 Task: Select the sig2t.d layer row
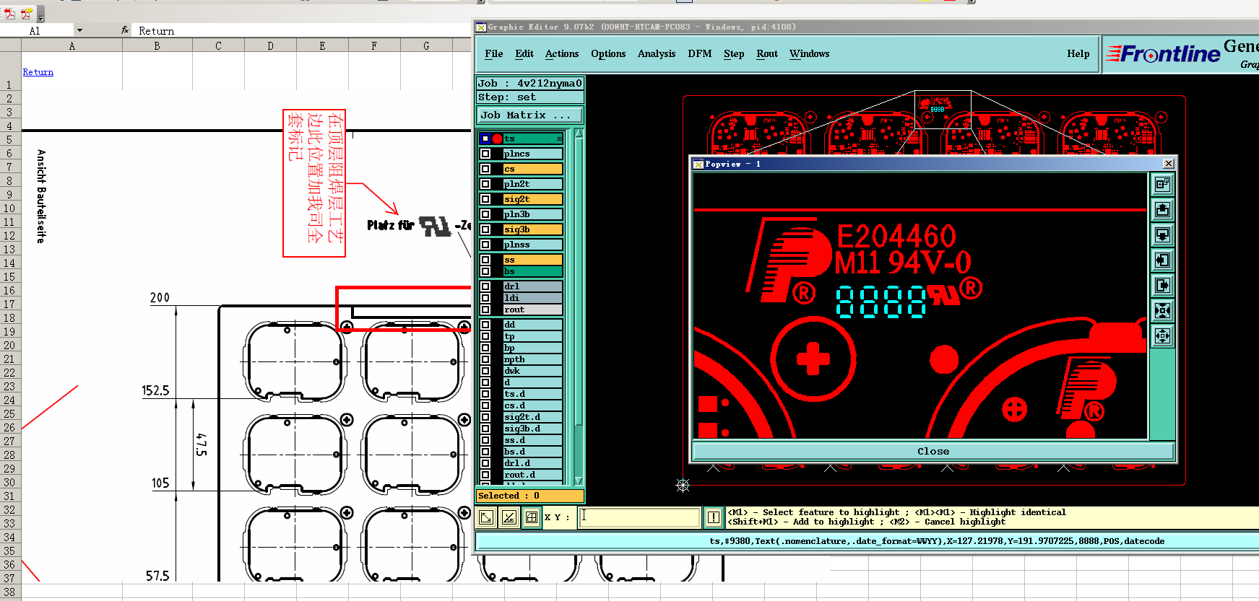pyautogui.click(x=521, y=417)
